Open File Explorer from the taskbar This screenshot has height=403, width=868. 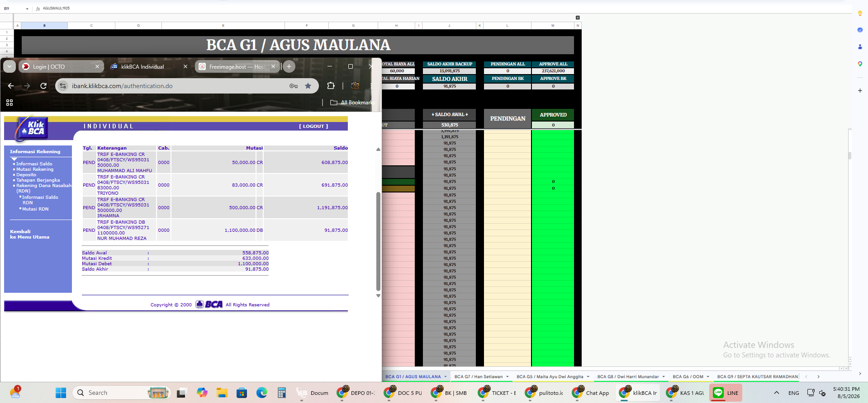point(222,393)
